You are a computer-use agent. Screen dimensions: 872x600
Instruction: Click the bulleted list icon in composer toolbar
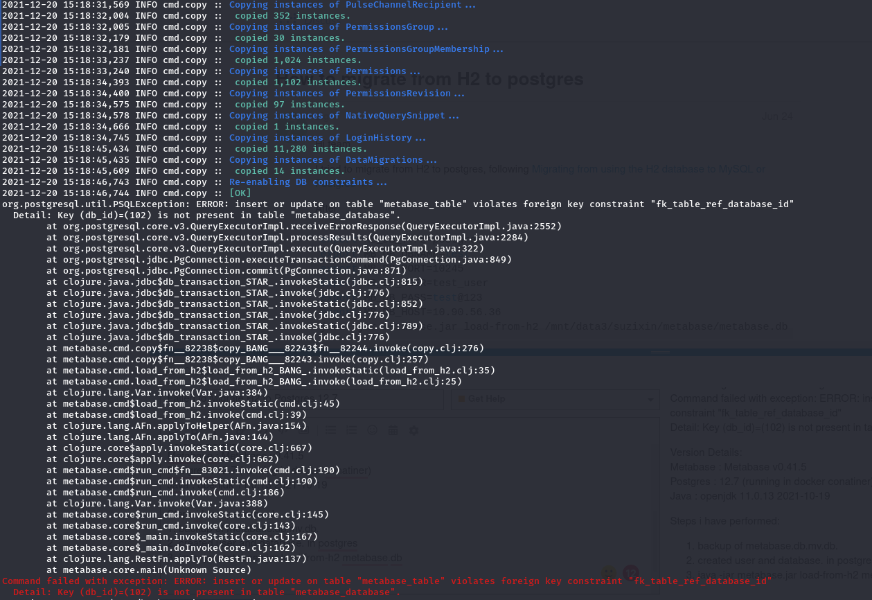point(331,430)
